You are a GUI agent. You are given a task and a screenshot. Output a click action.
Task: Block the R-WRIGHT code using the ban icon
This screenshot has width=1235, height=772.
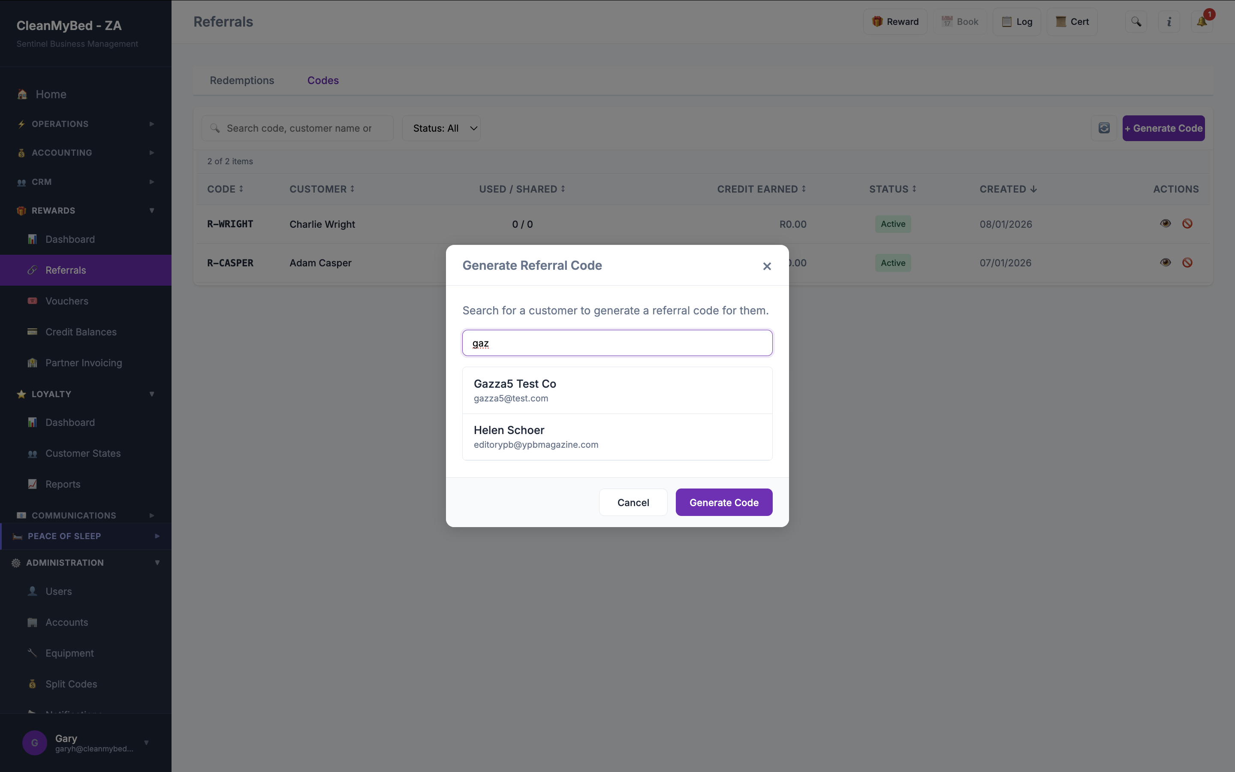(x=1187, y=223)
